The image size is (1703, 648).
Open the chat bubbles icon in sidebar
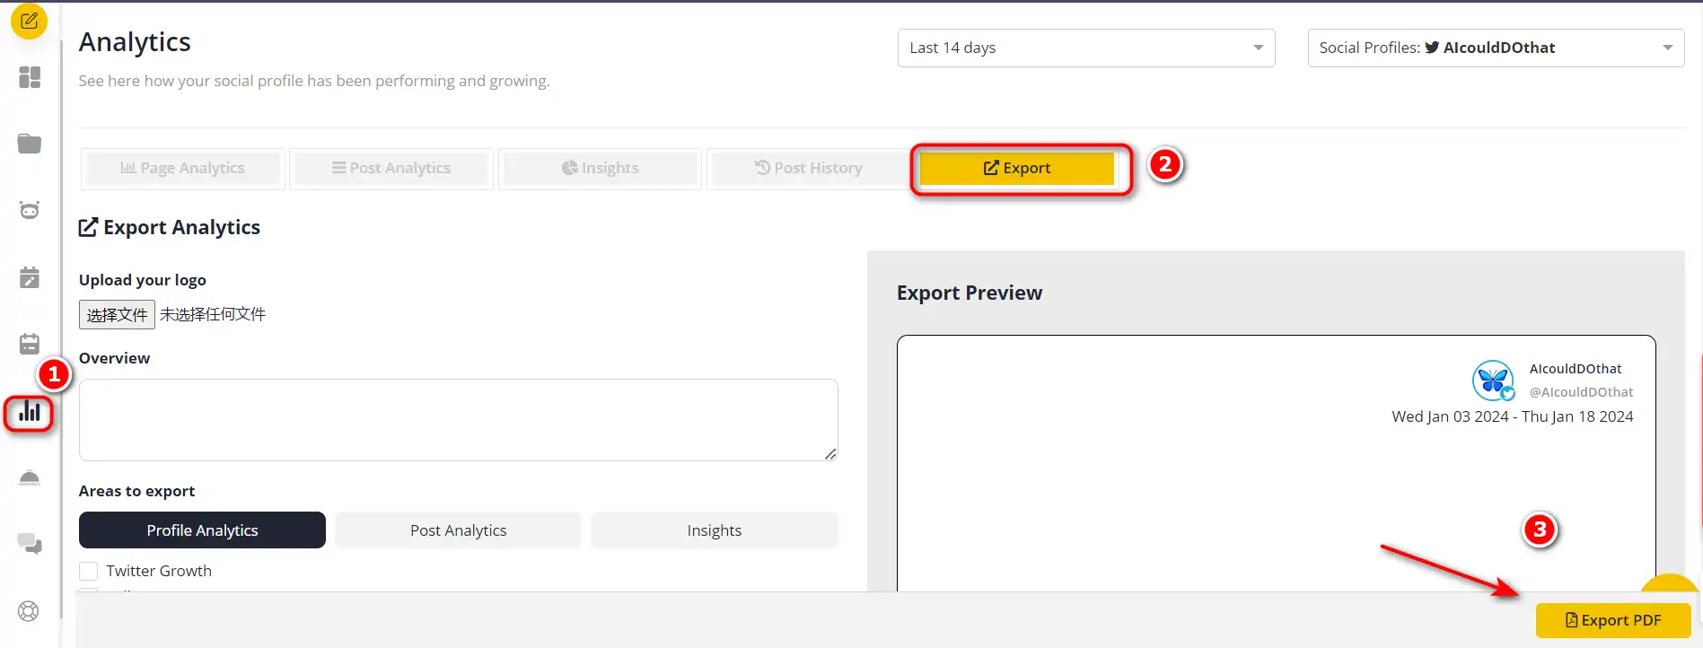(x=30, y=544)
